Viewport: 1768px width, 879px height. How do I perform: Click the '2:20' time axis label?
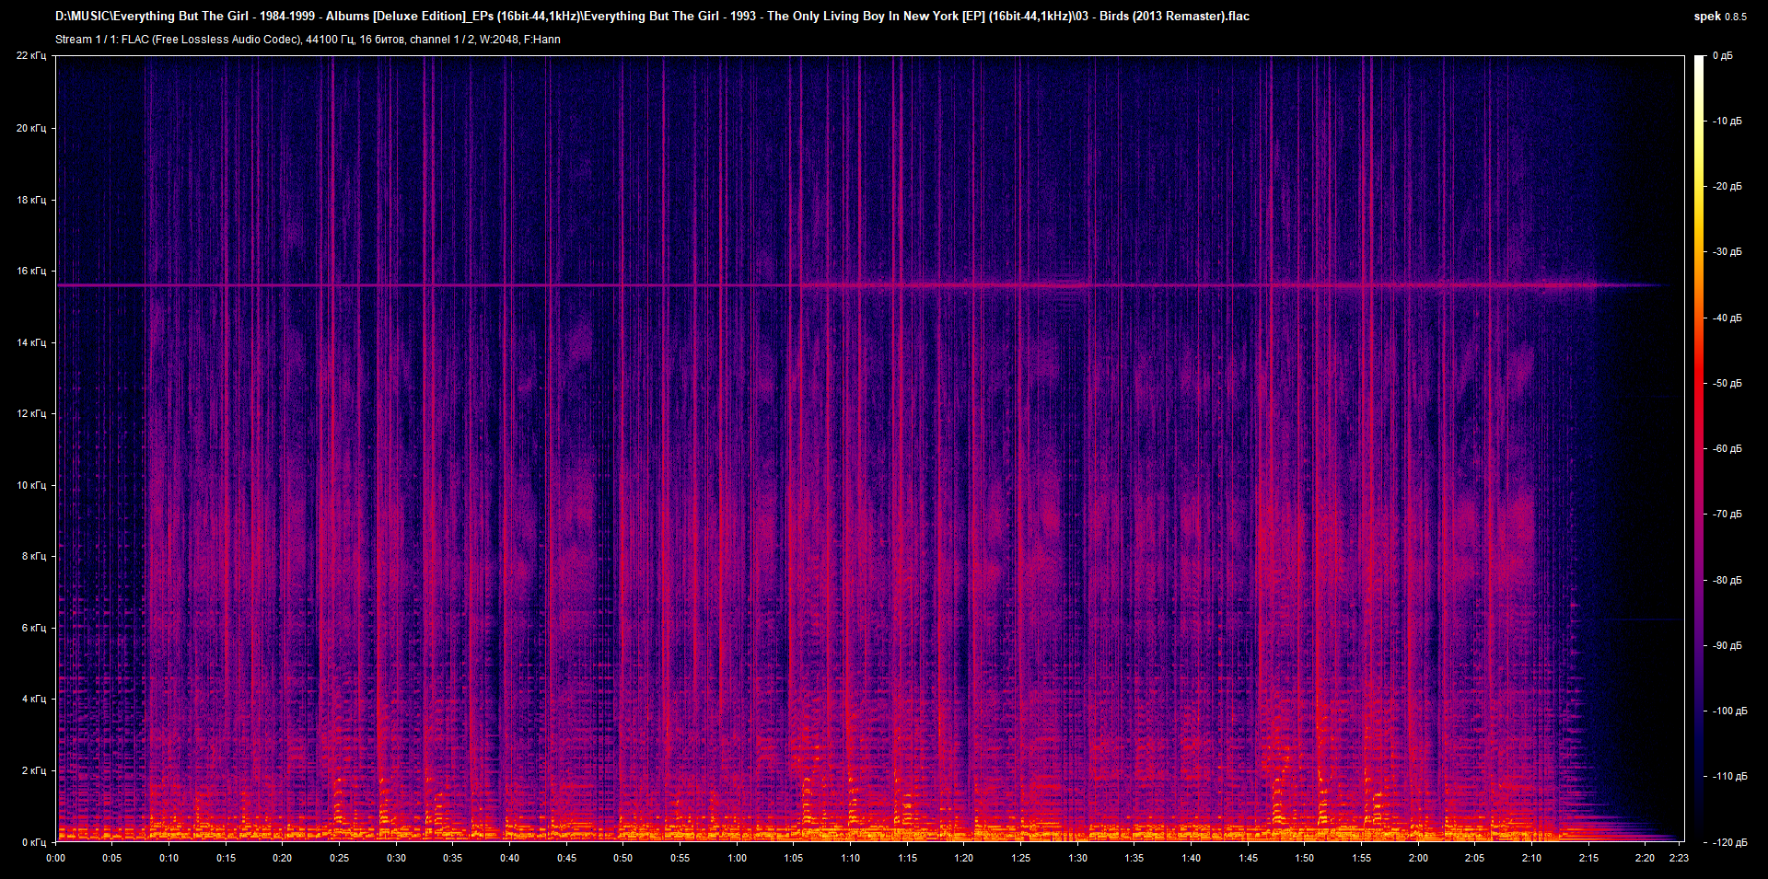coord(1646,858)
